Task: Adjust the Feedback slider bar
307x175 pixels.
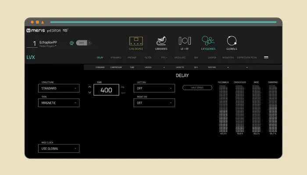Action: coord(223,108)
